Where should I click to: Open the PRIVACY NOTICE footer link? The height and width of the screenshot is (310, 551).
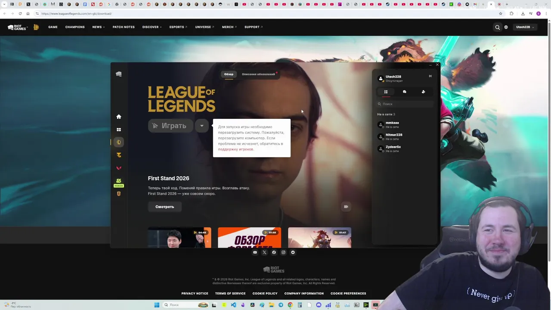195,294
